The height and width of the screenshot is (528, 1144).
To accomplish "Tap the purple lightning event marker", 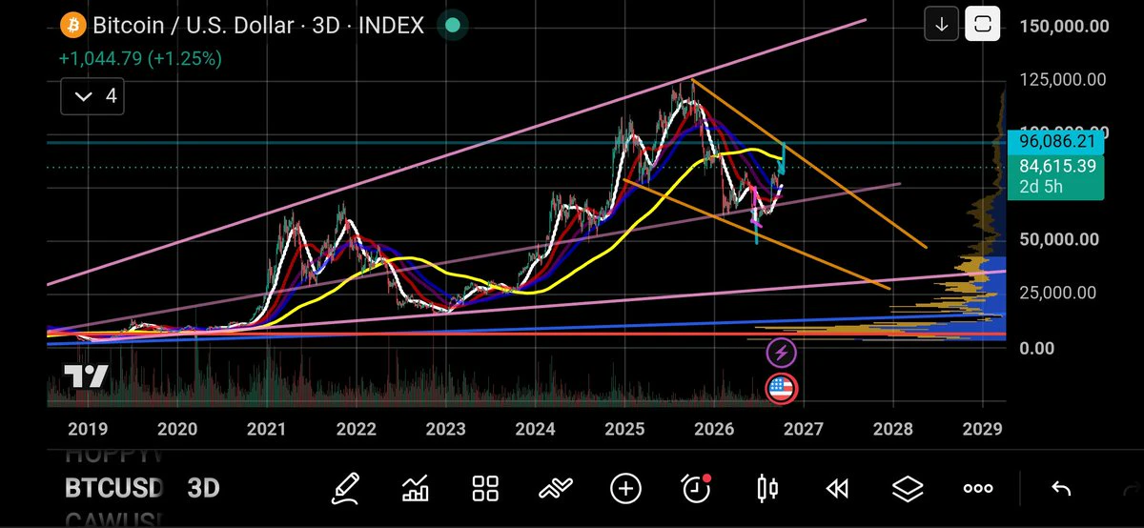I will pyautogui.click(x=782, y=354).
